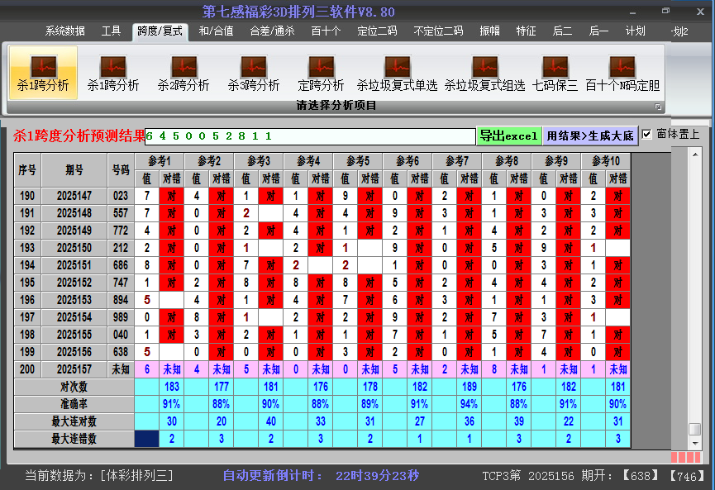Switch to the 特征 tab
The image size is (715, 490).
tap(526, 31)
